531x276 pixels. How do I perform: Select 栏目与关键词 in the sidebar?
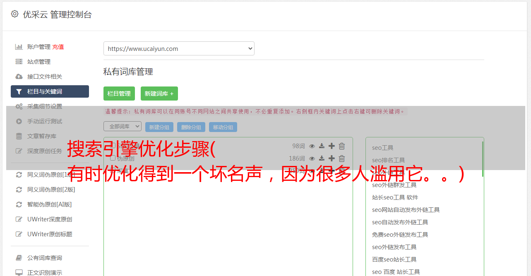[50, 91]
